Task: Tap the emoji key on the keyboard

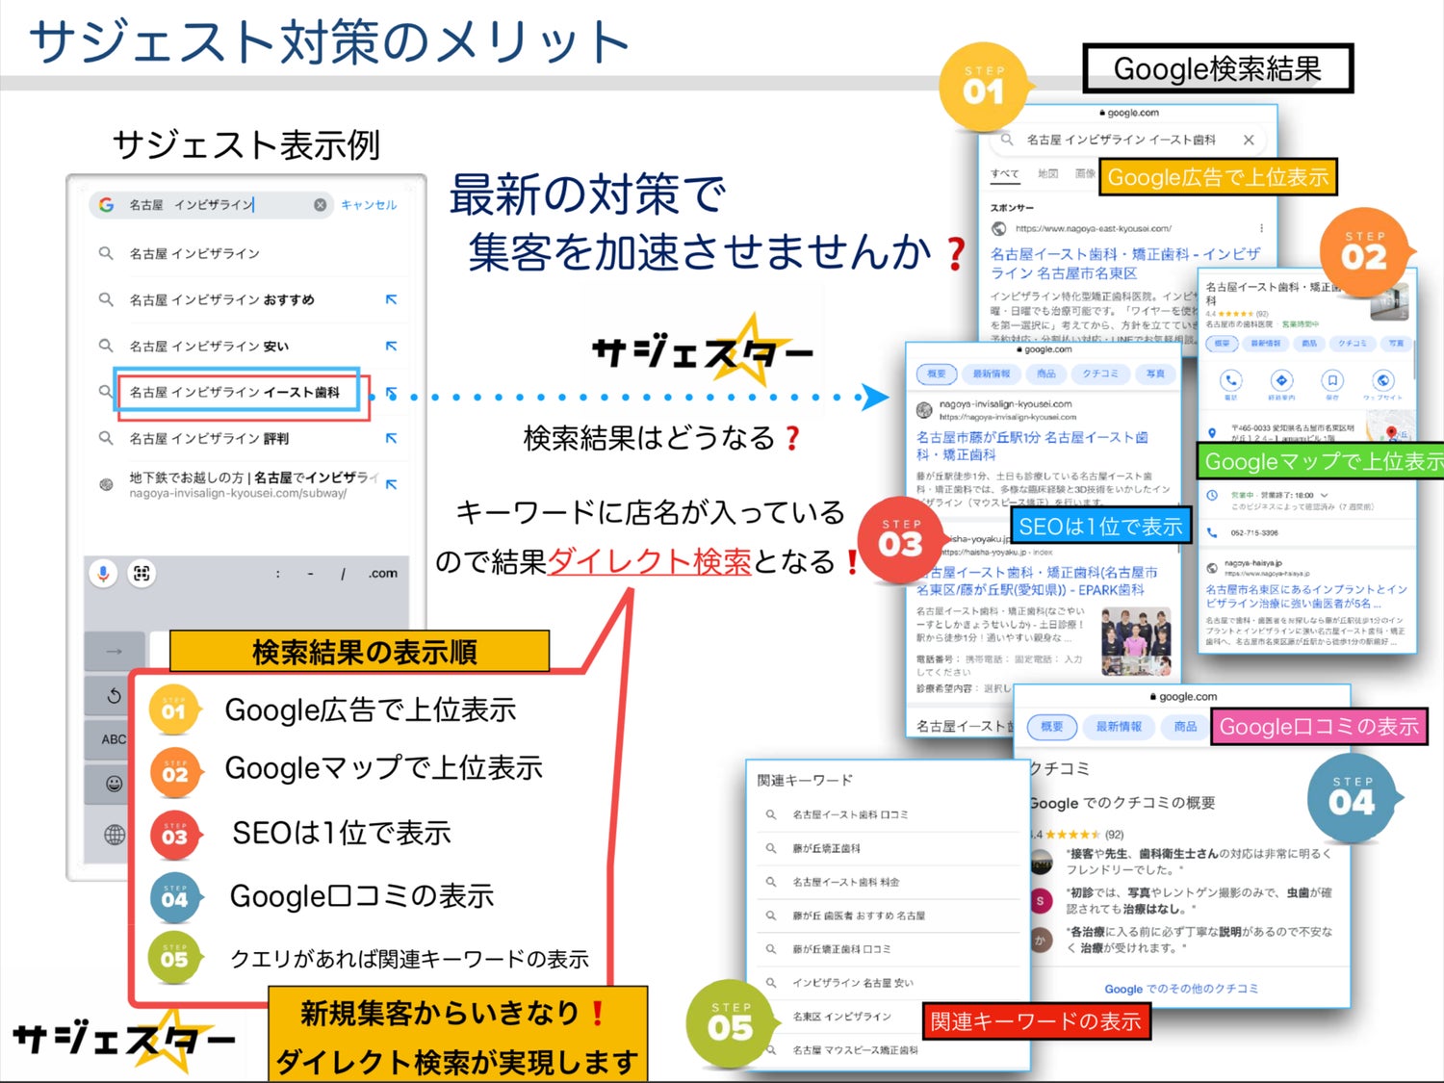Action: [x=114, y=784]
